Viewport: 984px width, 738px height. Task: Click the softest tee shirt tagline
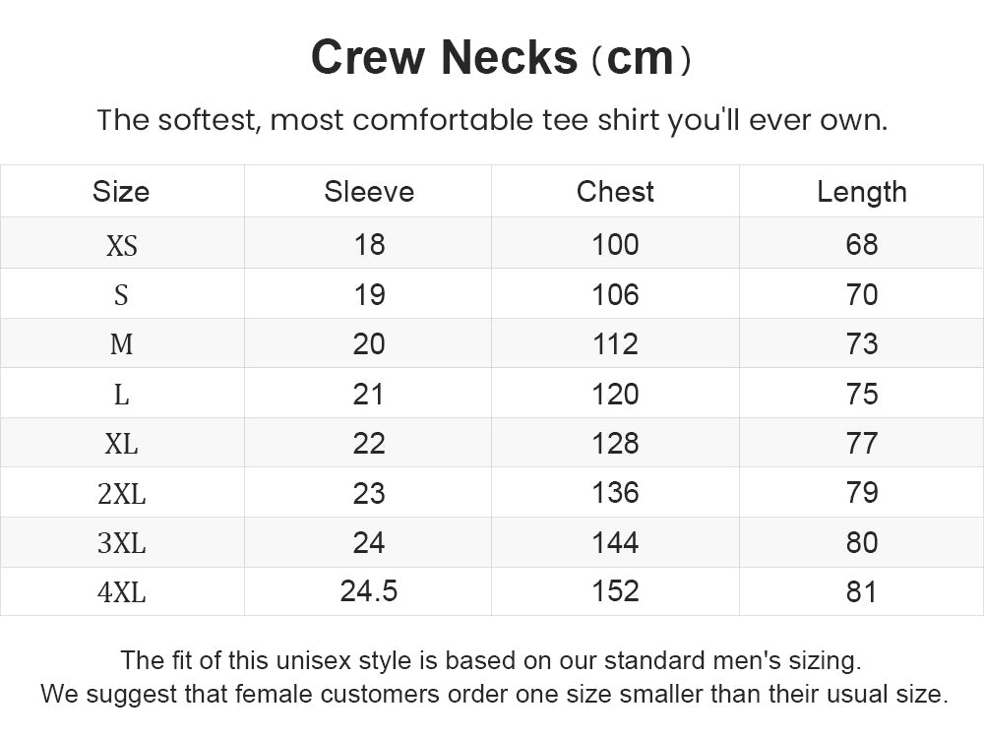pyautogui.click(x=493, y=119)
